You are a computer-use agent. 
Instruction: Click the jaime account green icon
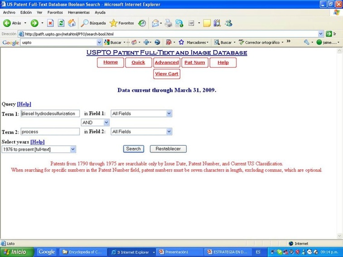click(x=319, y=43)
